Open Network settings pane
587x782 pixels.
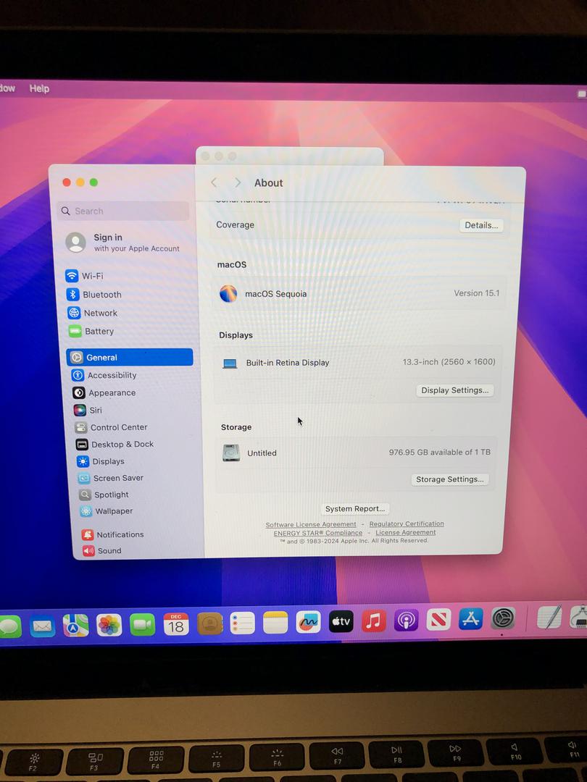(x=99, y=313)
